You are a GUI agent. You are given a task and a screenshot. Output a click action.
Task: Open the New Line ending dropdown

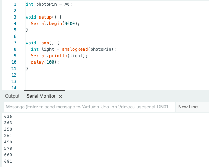coord(192,107)
